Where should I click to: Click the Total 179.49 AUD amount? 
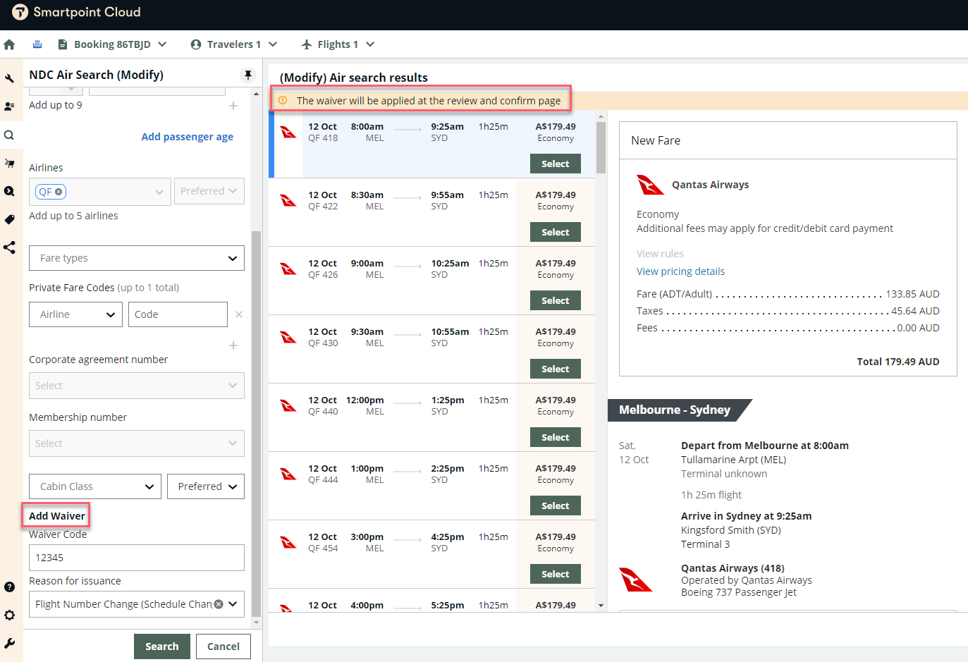tap(898, 362)
